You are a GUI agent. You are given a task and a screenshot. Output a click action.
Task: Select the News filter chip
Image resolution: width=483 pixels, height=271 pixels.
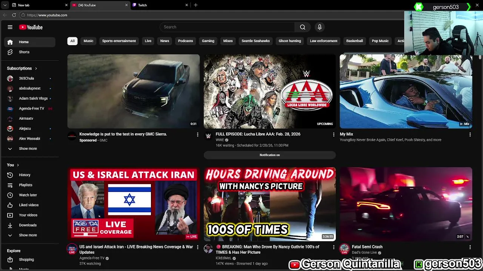point(165,41)
